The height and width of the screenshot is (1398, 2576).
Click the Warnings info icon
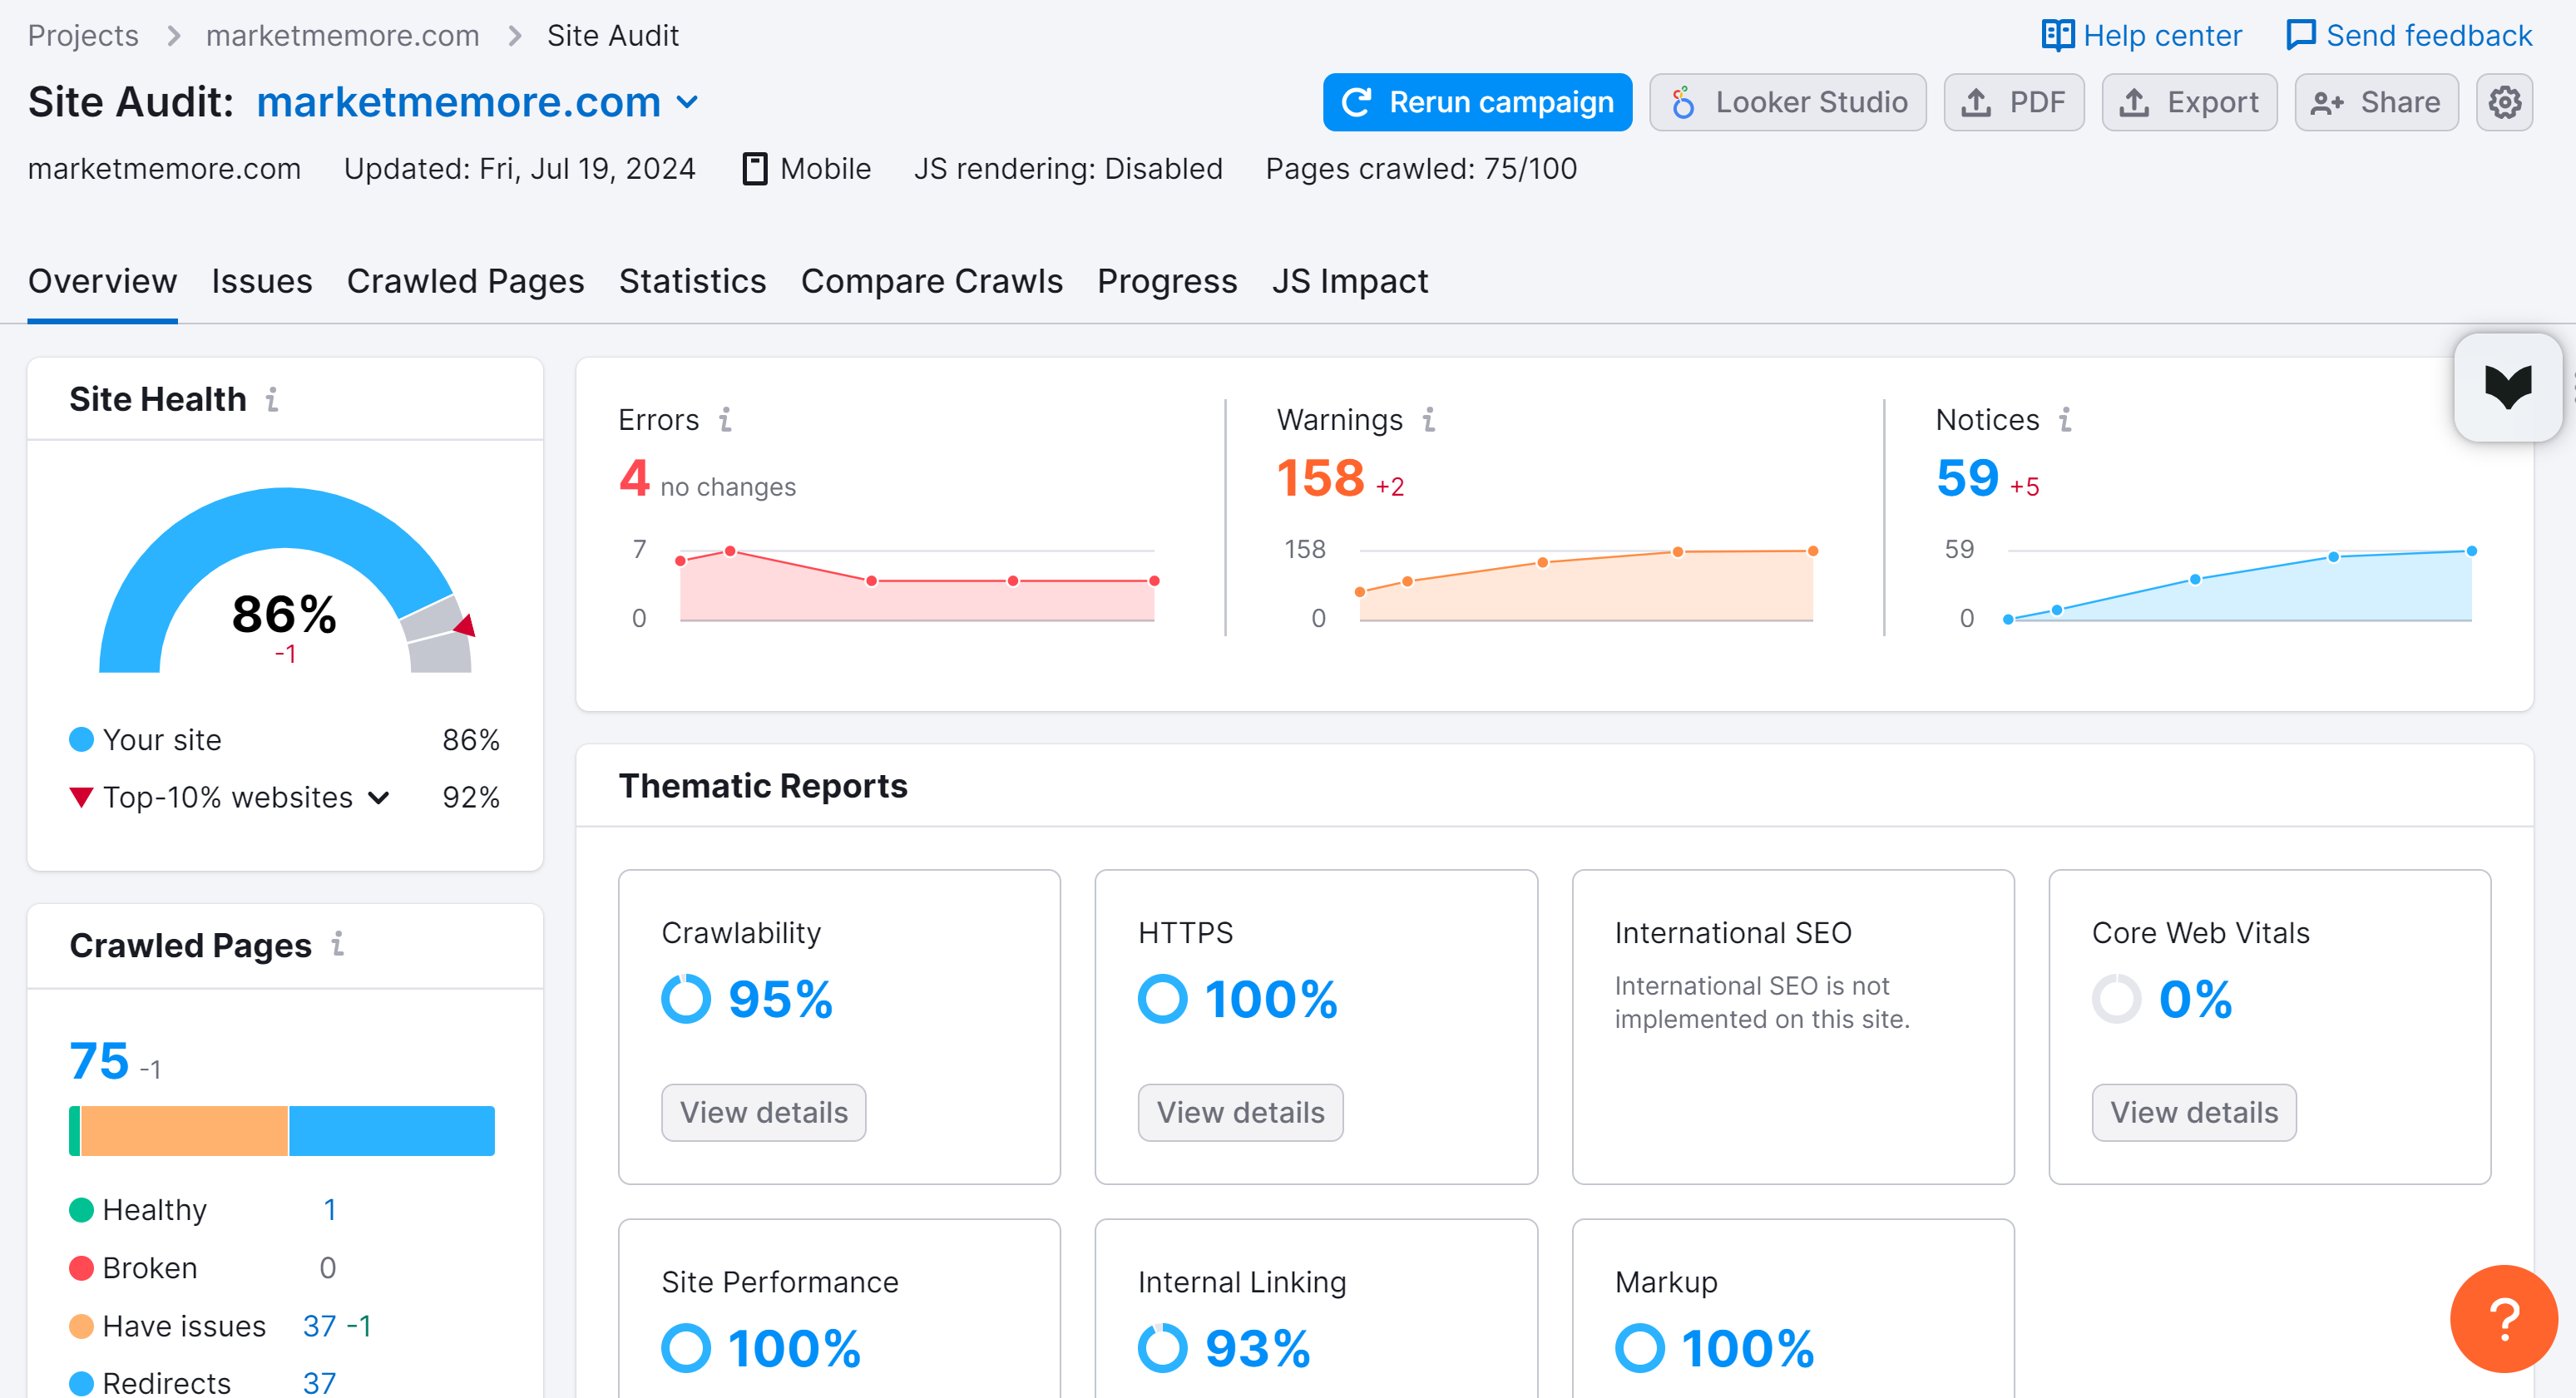click(x=1429, y=420)
